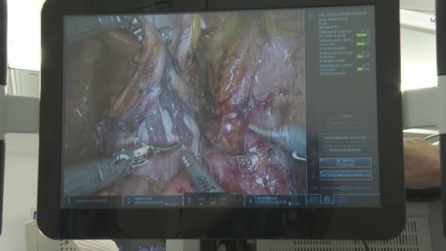Screen dimensions: 446x251
Task: Adjust the slider below Patientenwagen button
Action: click(346, 188)
